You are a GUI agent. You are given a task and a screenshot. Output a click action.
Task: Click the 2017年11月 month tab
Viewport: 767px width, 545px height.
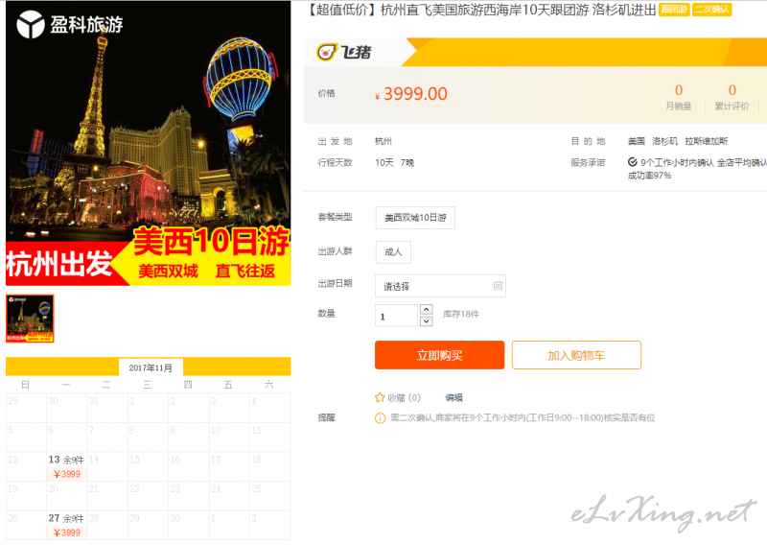coord(151,367)
